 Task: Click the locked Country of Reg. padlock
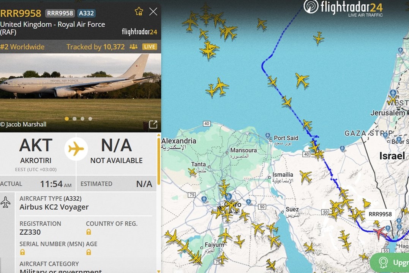89,232
